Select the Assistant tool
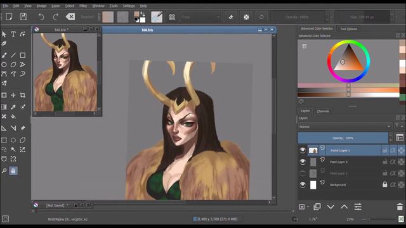Screen dimensions: 406x228 coord(4,128)
